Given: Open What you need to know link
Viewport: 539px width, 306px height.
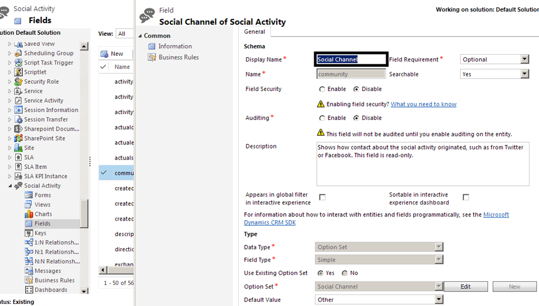Looking at the screenshot, I should (424, 104).
